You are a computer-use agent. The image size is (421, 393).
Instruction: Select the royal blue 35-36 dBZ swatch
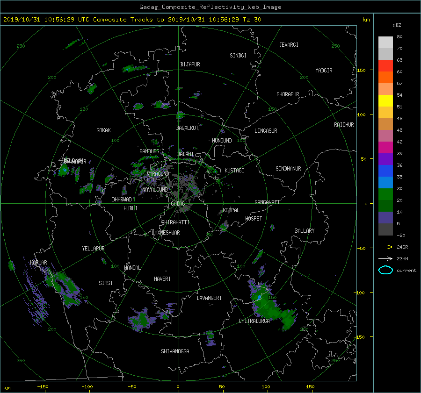click(x=385, y=171)
